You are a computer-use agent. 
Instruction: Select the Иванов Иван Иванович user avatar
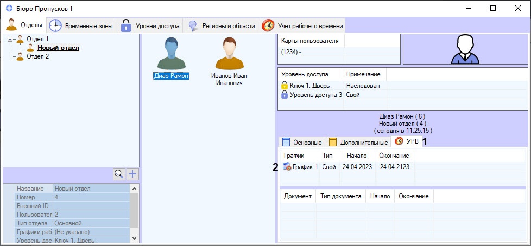point(229,53)
